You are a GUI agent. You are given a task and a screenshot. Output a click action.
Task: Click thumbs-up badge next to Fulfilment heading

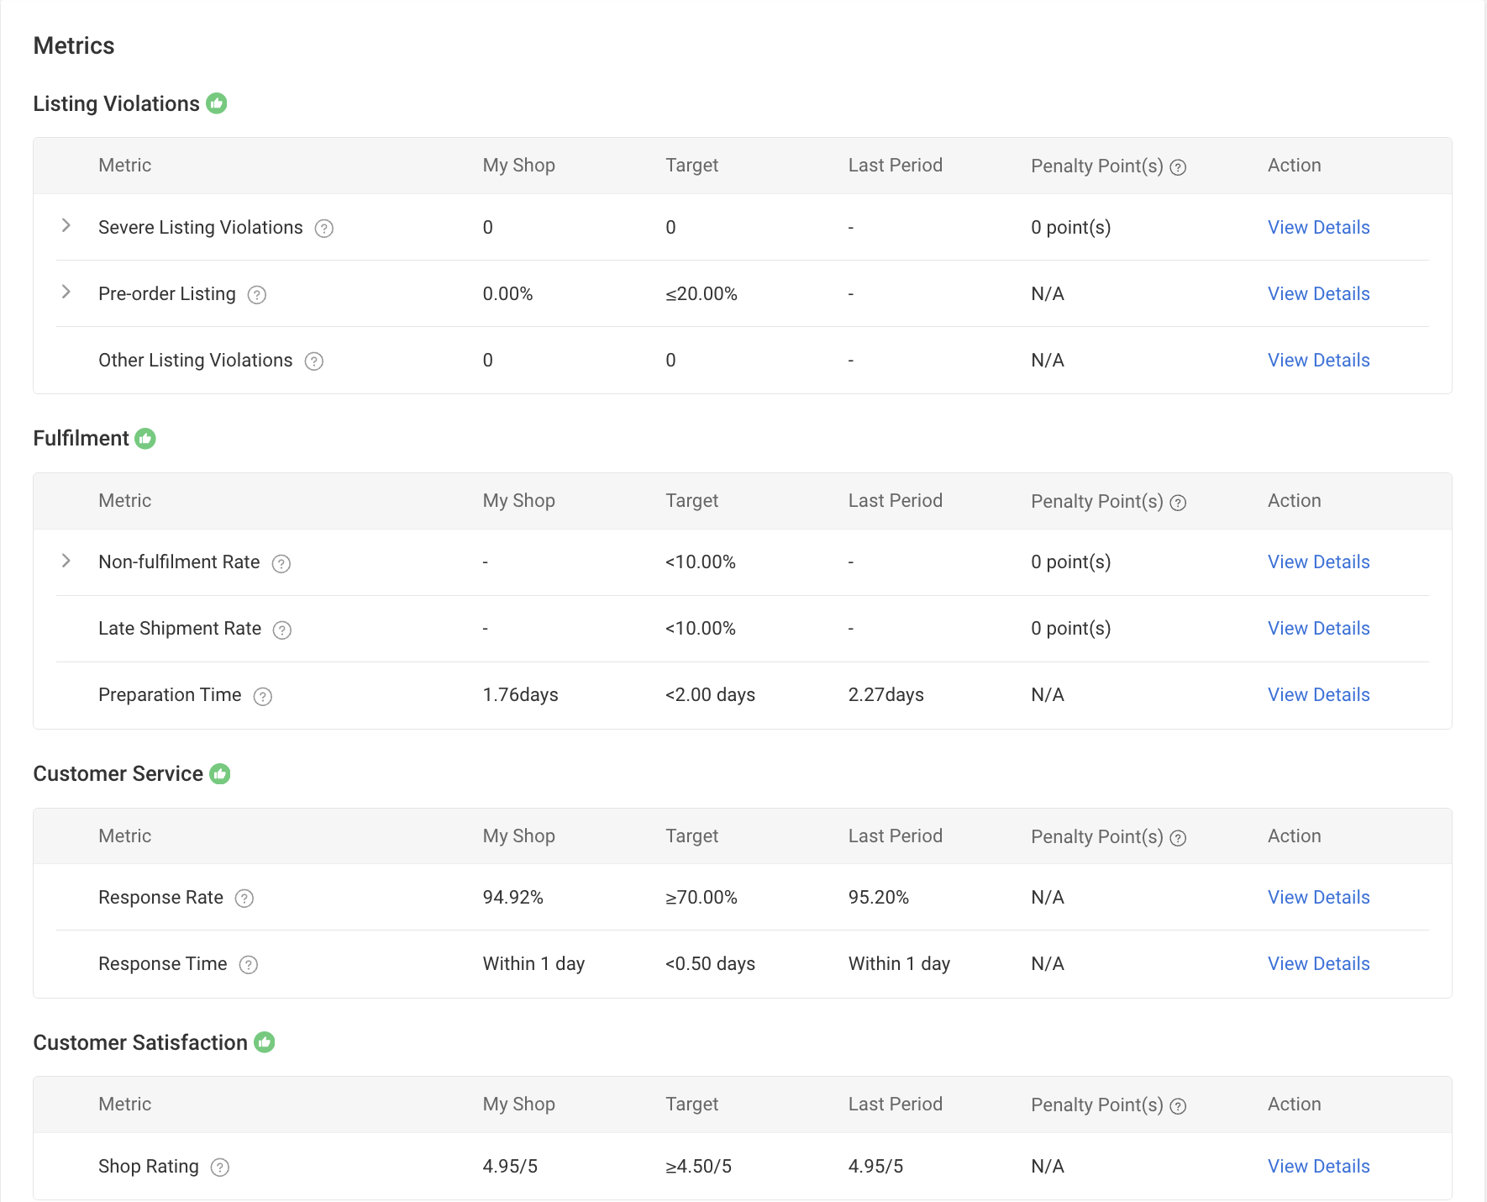coord(145,439)
